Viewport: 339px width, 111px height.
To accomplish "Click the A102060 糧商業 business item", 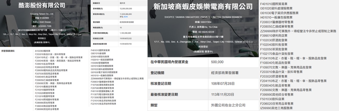I will [x=43, y=51].
